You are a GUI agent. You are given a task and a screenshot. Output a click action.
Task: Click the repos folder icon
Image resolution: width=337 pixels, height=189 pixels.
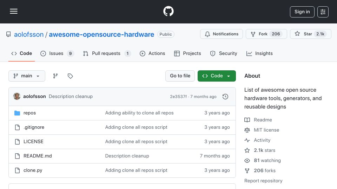[x=17, y=113]
